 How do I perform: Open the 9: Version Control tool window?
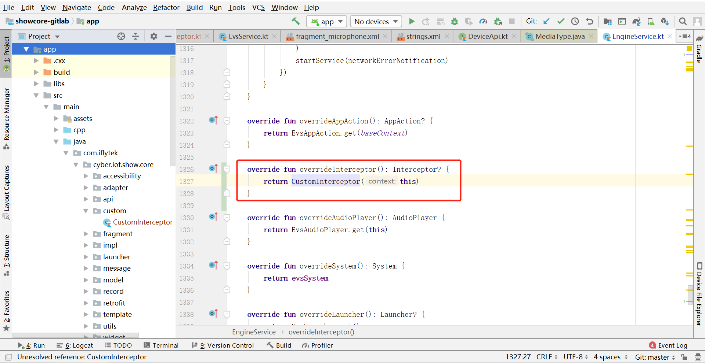tap(223, 345)
